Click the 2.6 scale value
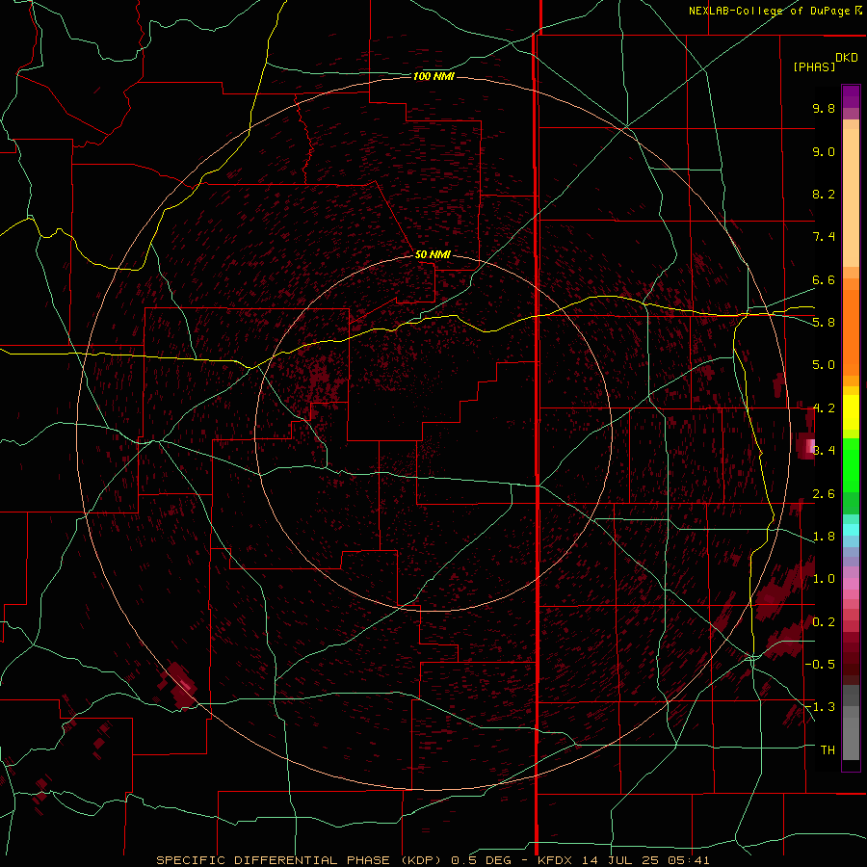The image size is (867, 867). click(x=824, y=494)
